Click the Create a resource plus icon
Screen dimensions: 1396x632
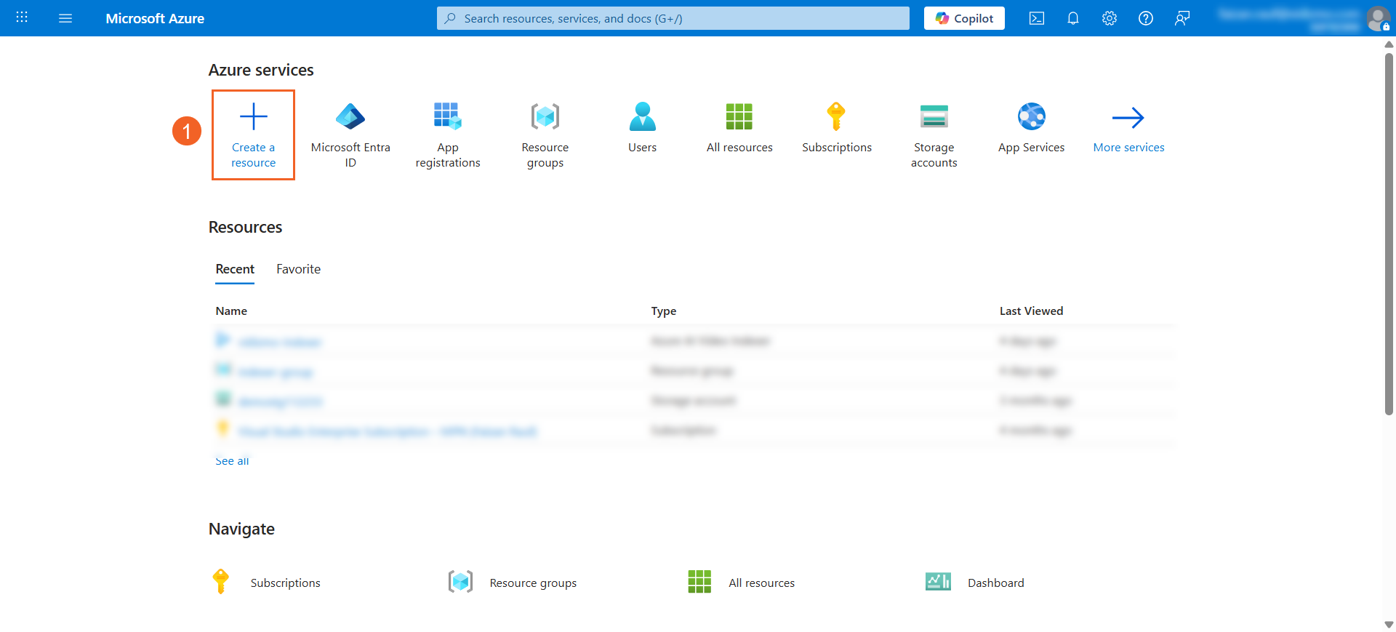[x=253, y=117]
